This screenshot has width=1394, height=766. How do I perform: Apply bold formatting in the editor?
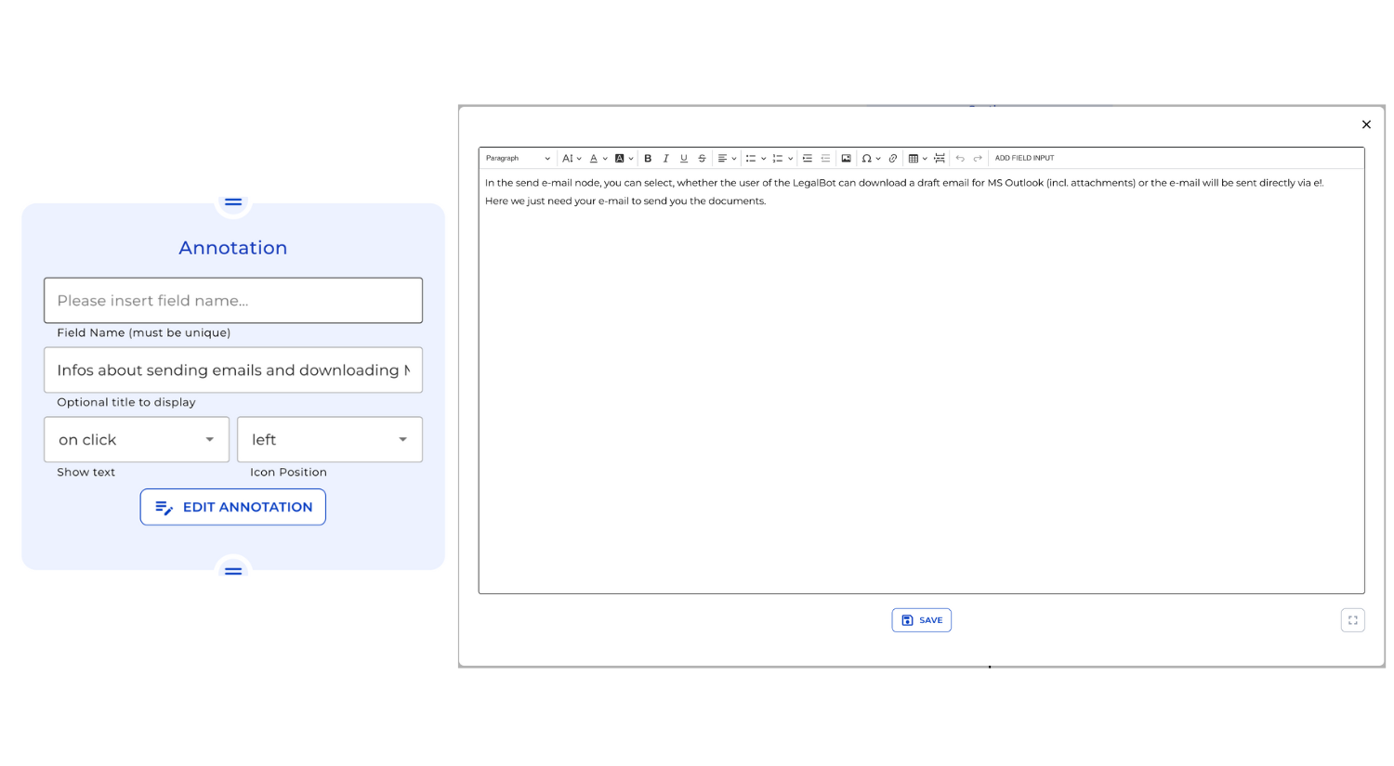(x=647, y=158)
